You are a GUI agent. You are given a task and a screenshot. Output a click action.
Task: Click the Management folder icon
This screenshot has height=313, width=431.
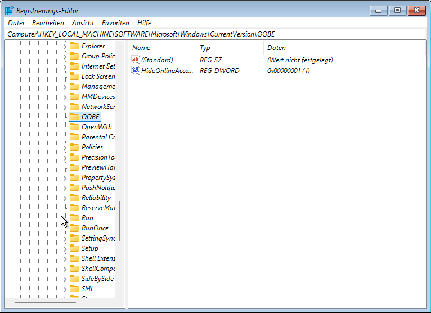[x=74, y=87]
